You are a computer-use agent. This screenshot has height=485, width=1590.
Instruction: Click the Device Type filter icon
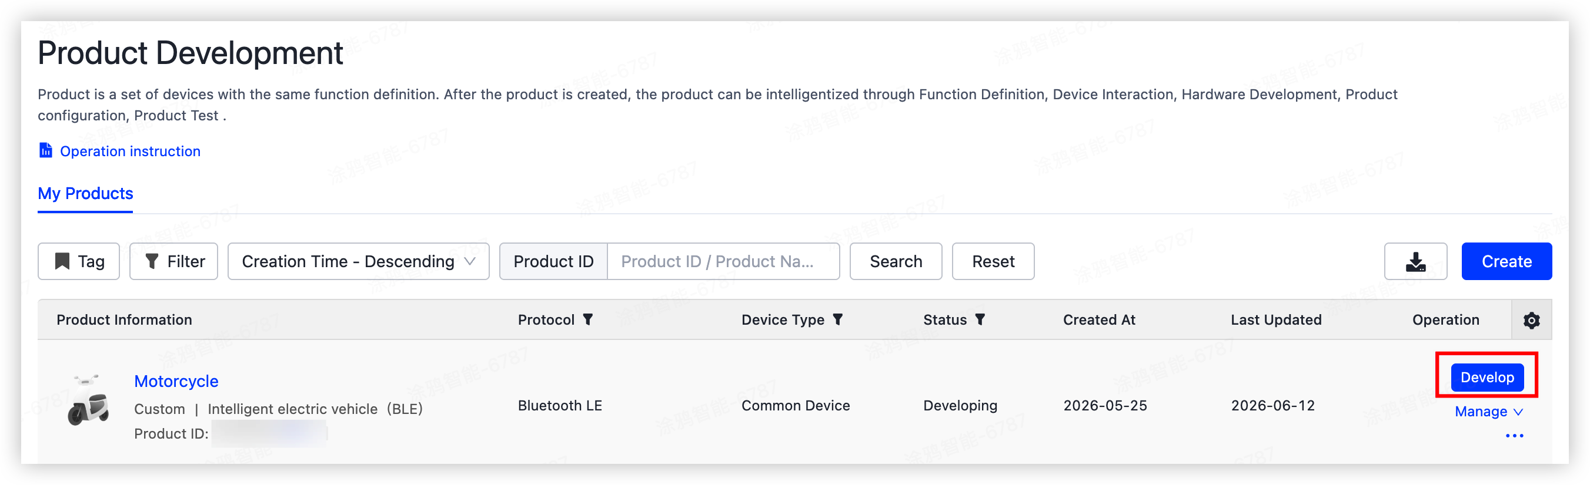coord(837,319)
